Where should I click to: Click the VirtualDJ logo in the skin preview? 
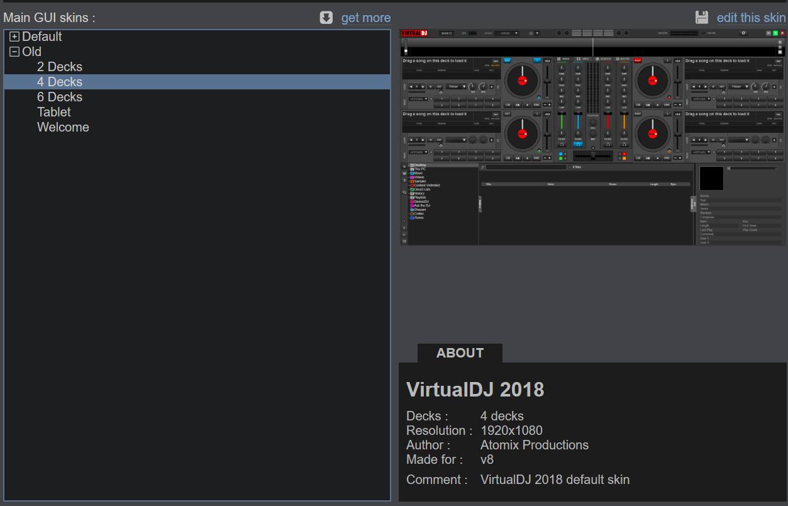(x=414, y=33)
